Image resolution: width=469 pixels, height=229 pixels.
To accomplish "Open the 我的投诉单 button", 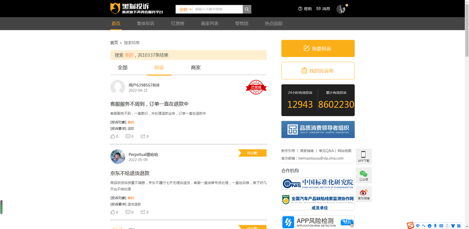I will click(x=318, y=71).
